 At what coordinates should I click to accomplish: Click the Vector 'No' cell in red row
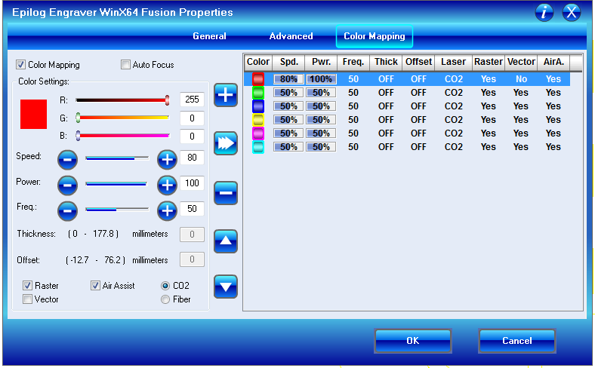pyautogui.click(x=521, y=79)
